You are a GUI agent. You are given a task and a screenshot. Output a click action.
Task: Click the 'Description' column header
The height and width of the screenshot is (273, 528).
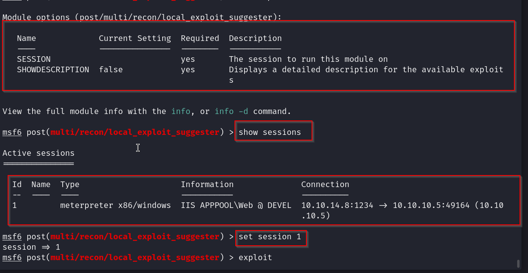(x=255, y=38)
